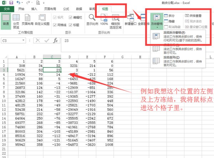Undo the last action
This screenshot has height=158, width=214.
coord(18,2)
